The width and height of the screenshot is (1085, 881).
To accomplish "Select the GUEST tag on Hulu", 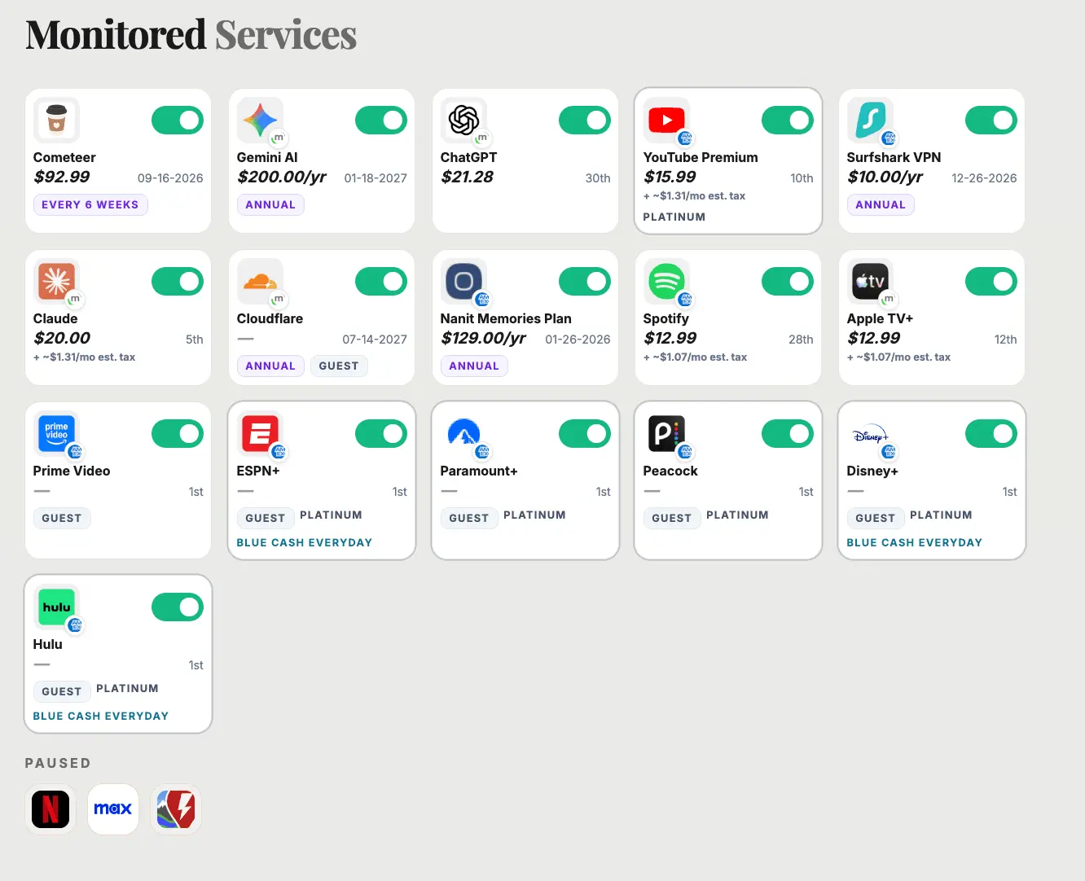I will (62, 691).
